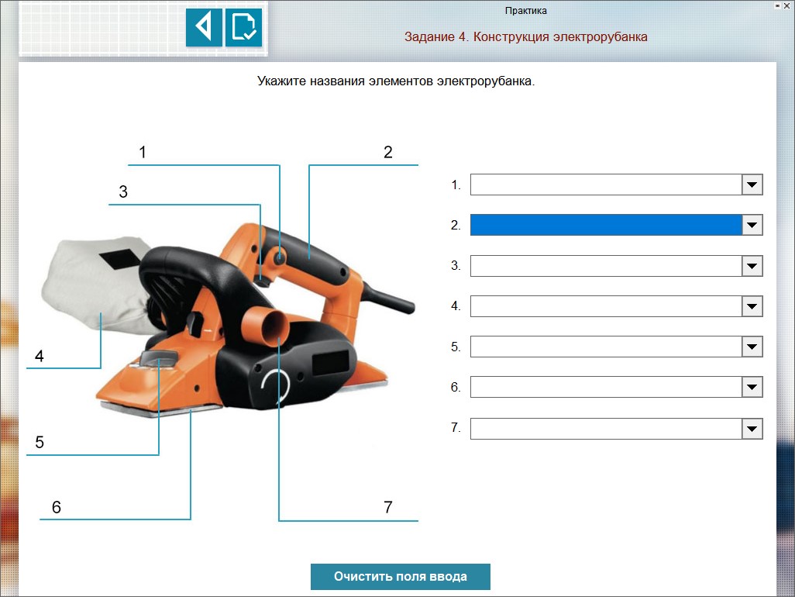Open the dropdown arrow for item 5
Screen dimensions: 795x597
point(752,347)
